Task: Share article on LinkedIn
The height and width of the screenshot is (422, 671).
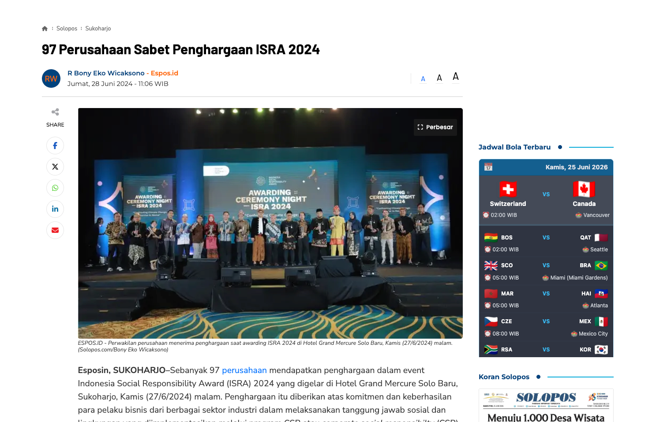Action: pyautogui.click(x=55, y=209)
